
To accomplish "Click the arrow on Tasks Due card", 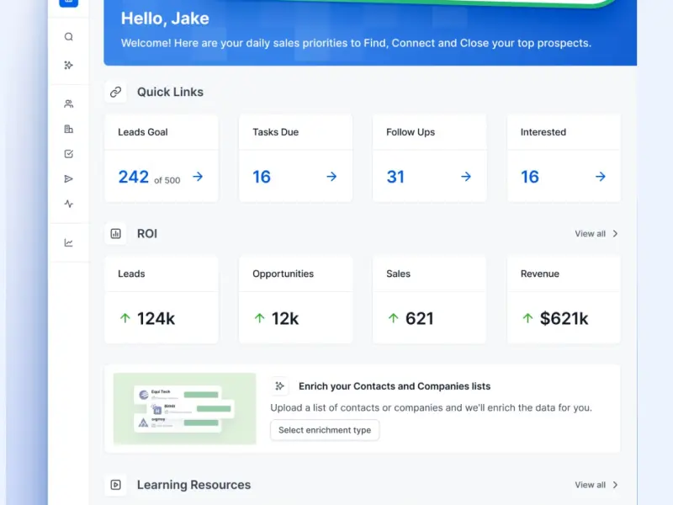I will tap(331, 177).
